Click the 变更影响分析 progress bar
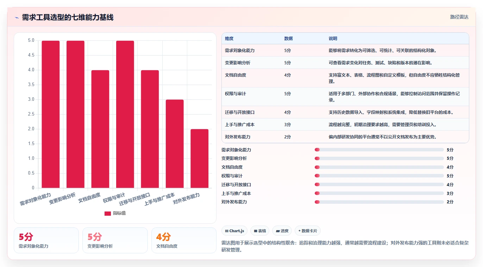Screen dimensions: 483x267 coord(379,158)
